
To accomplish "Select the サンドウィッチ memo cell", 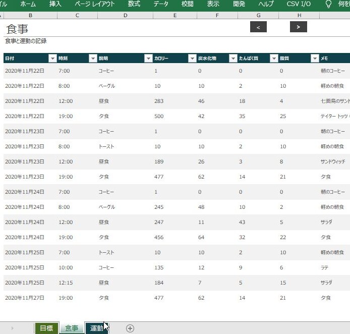I will tap(333, 161).
